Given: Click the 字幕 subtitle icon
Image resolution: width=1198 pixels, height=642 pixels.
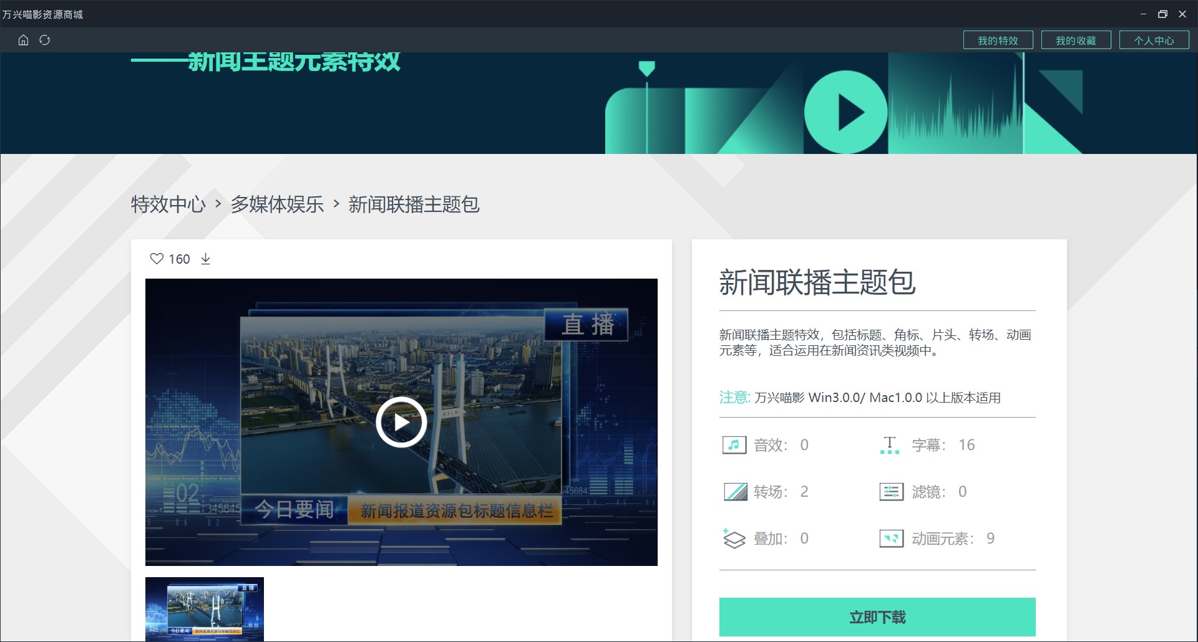Looking at the screenshot, I should click(x=890, y=445).
